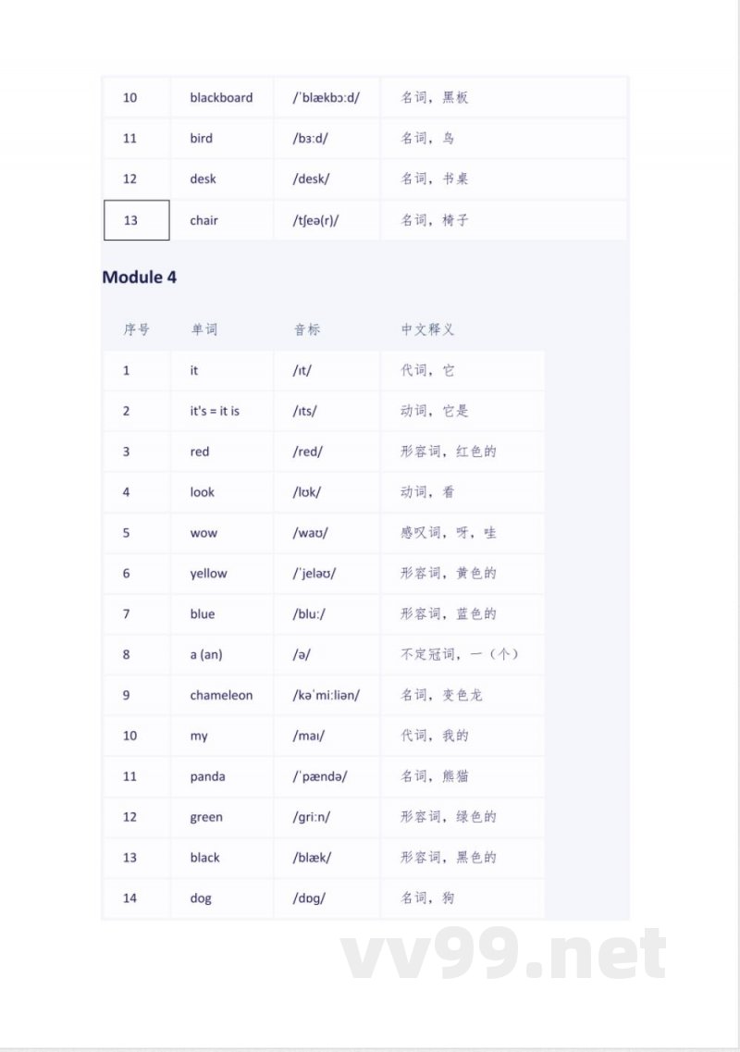The width and height of the screenshot is (740, 1052).
Task: Click the '音标' column header
Action: pos(307,329)
